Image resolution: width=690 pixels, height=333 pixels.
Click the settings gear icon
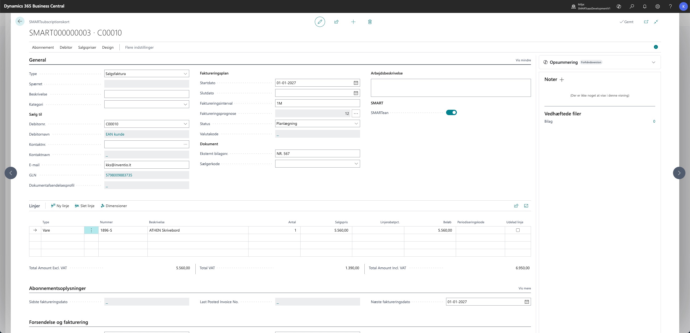[658, 6]
